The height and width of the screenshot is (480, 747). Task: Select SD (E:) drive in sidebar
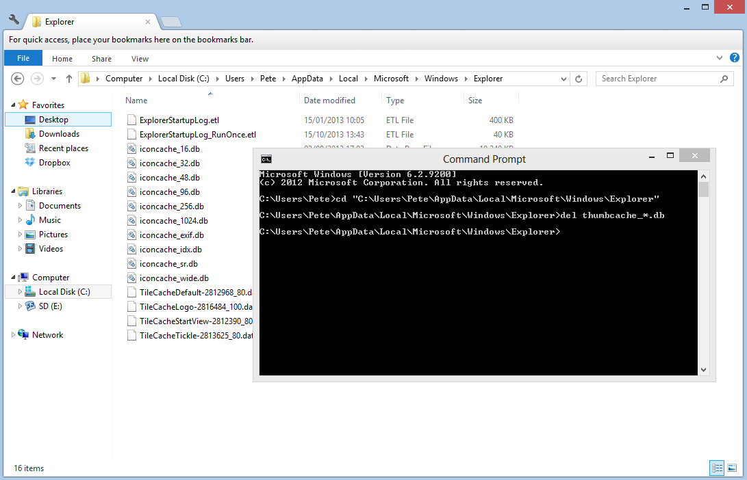click(x=51, y=306)
